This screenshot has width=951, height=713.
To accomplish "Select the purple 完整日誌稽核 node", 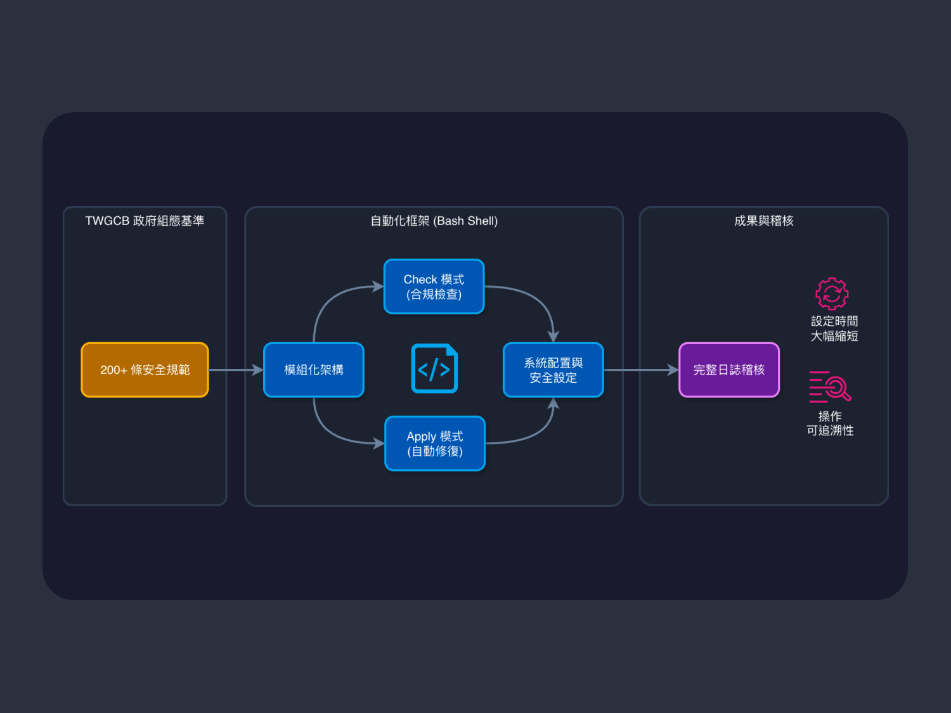I will pos(729,370).
